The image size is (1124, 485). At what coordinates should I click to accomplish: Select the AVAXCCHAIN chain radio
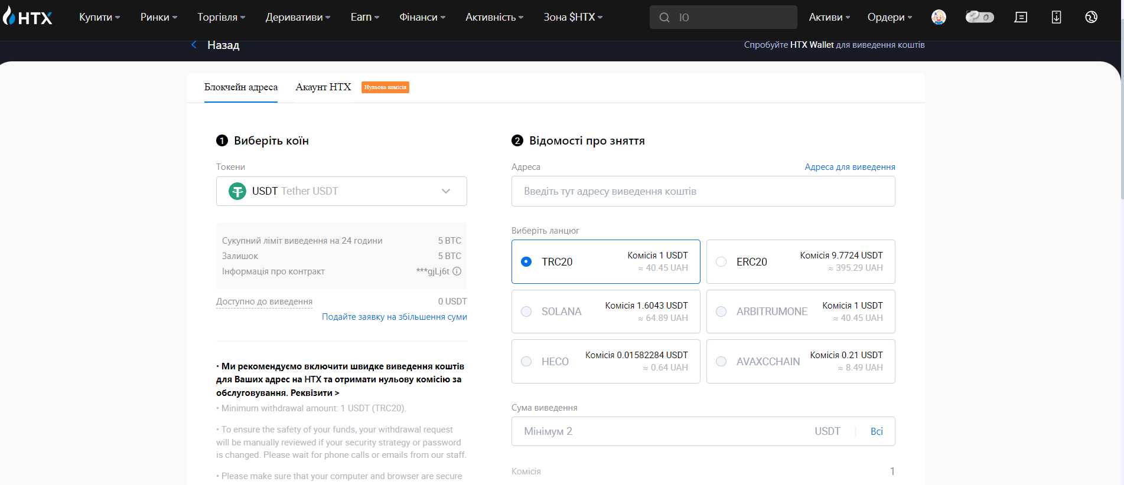click(721, 361)
